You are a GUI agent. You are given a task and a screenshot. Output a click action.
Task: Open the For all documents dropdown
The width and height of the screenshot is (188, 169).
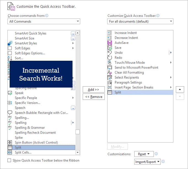coord(140,22)
